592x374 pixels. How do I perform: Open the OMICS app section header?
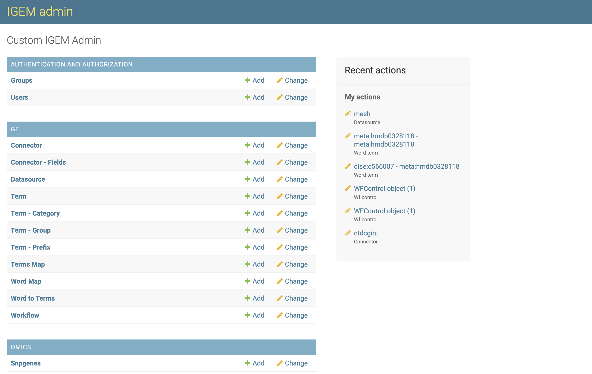(21, 347)
